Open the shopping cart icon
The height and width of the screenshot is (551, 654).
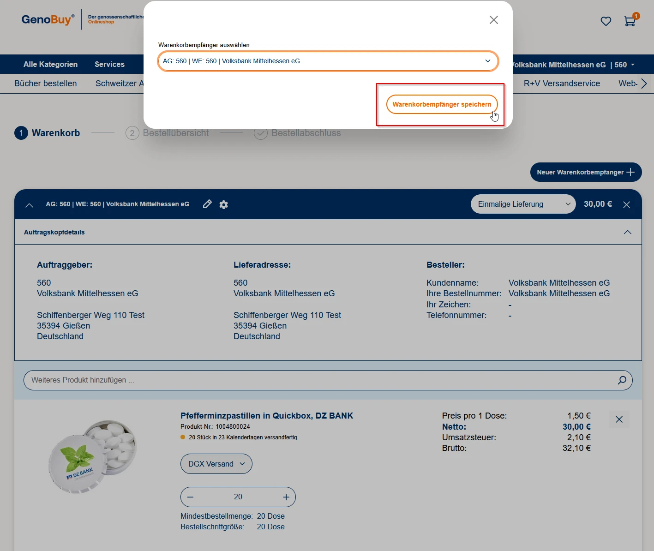coord(630,21)
